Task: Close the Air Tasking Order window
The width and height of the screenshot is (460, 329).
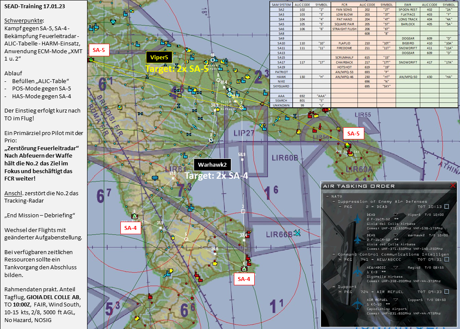Action: 453,185
